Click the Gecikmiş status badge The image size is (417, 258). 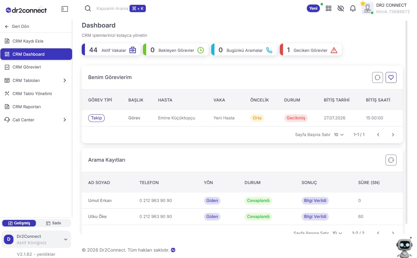(296, 118)
